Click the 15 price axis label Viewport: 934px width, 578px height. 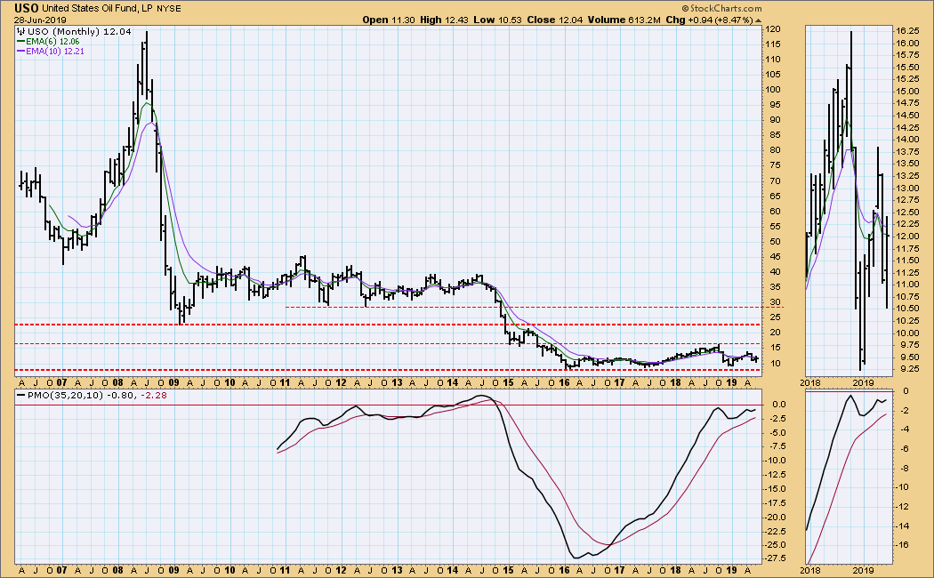[x=775, y=348]
